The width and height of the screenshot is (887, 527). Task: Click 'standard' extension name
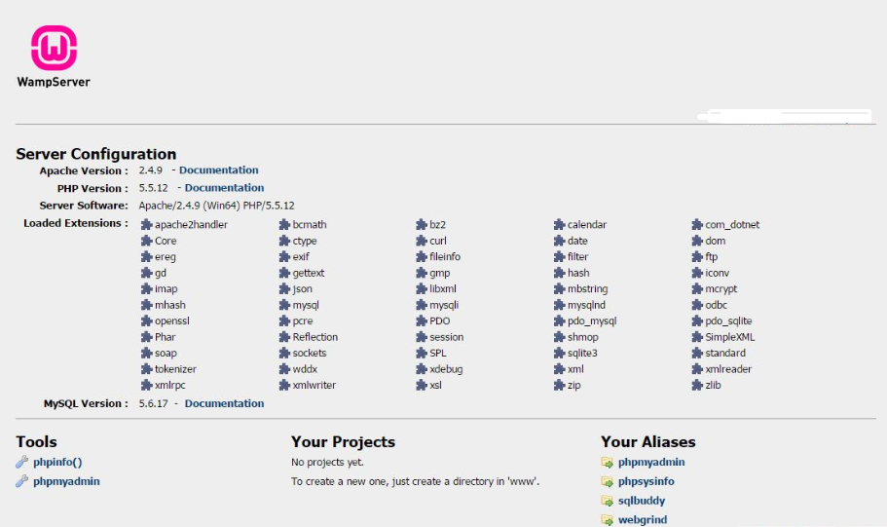point(725,354)
